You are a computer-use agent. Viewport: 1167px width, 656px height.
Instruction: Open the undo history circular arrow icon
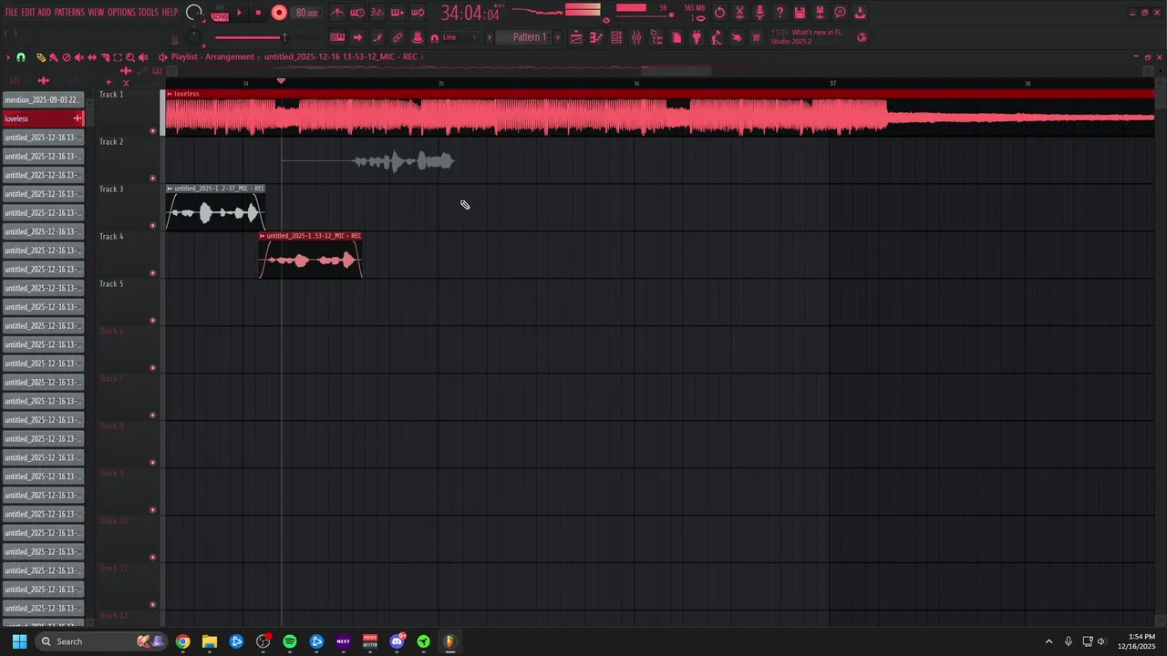(719, 13)
